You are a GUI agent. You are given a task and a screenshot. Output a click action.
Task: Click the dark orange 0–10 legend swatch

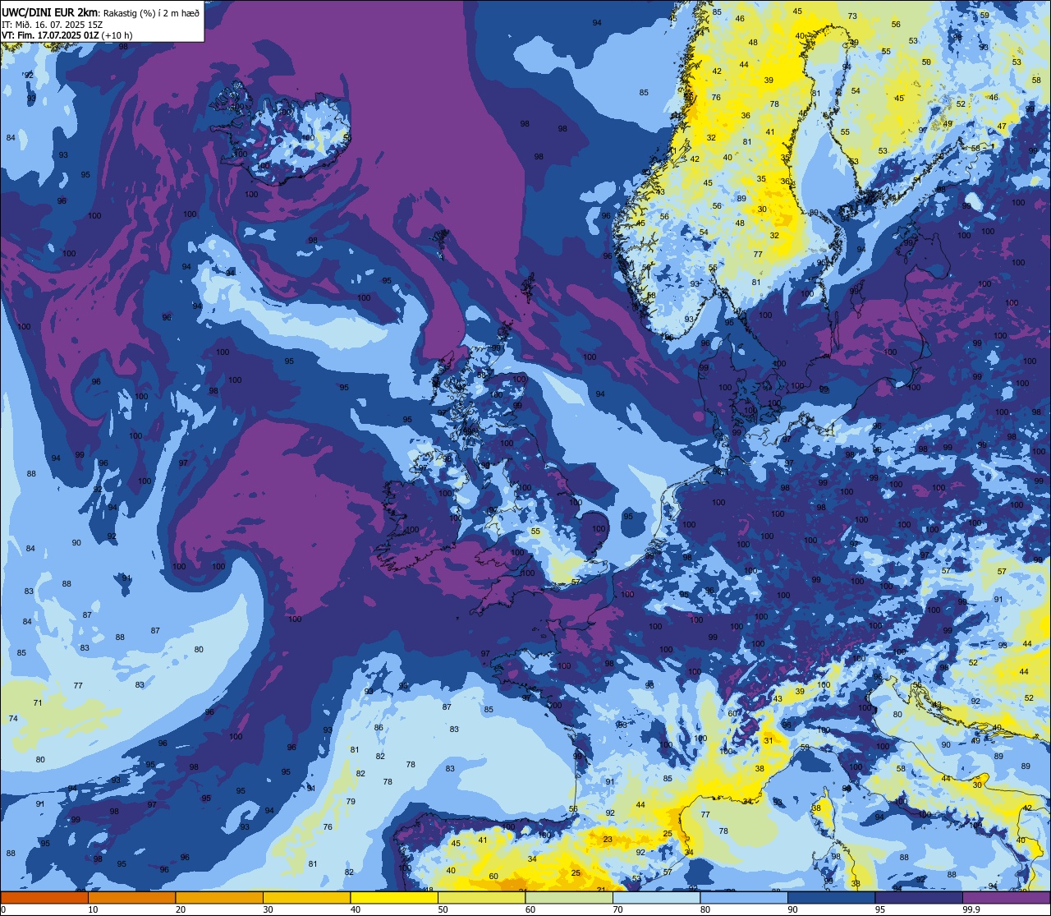(44, 897)
